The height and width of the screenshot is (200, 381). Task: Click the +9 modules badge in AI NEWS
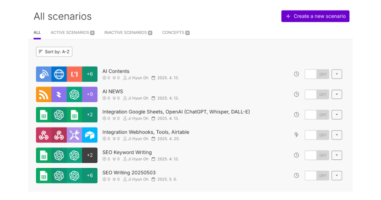(90, 94)
